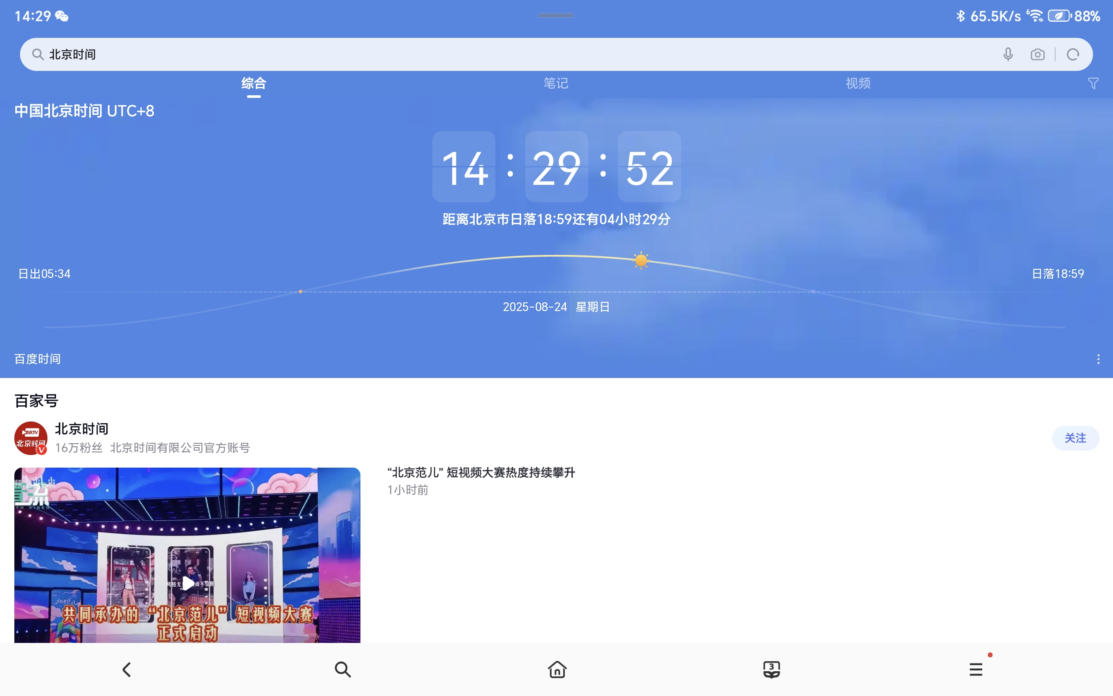
Task: Open the 北京时间 BRTV account avatar
Action: coord(30,438)
